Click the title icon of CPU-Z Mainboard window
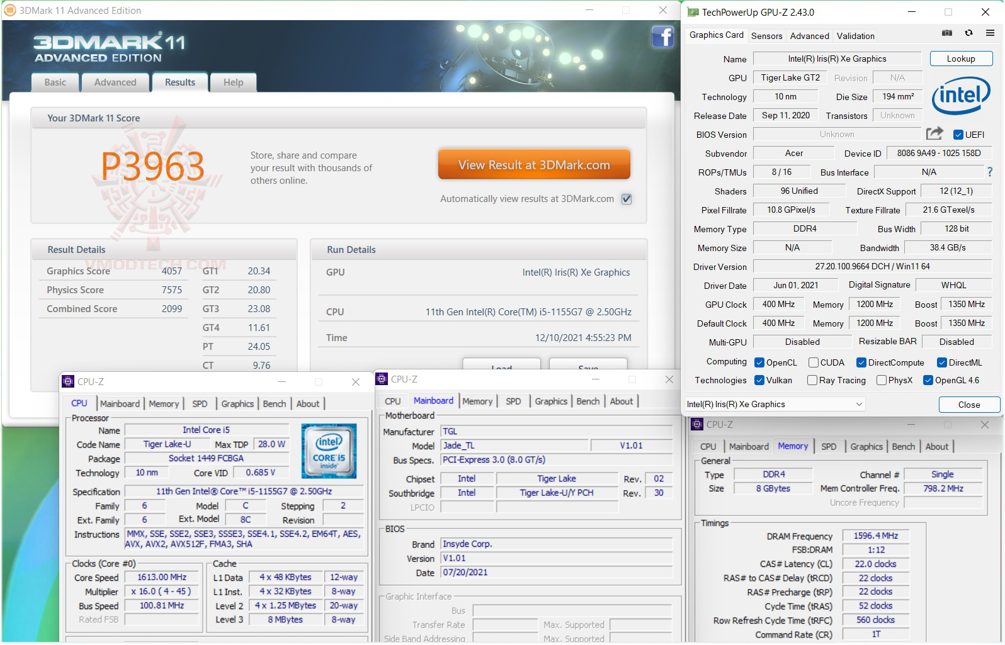 [x=382, y=379]
